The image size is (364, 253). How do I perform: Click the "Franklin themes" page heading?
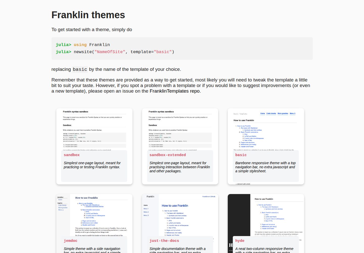click(88, 15)
